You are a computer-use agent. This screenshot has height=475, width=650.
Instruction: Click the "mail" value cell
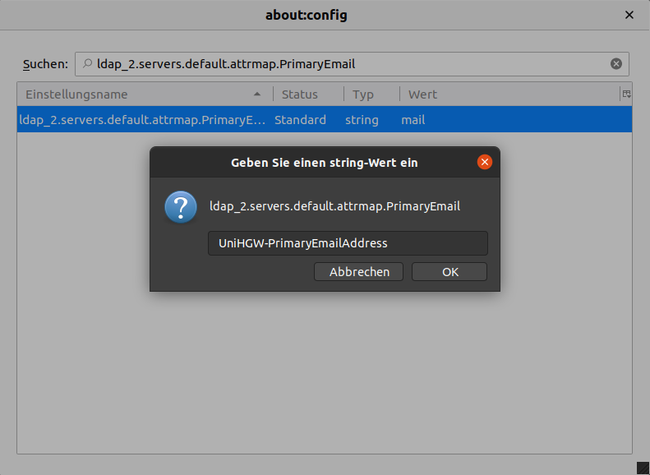413,120
